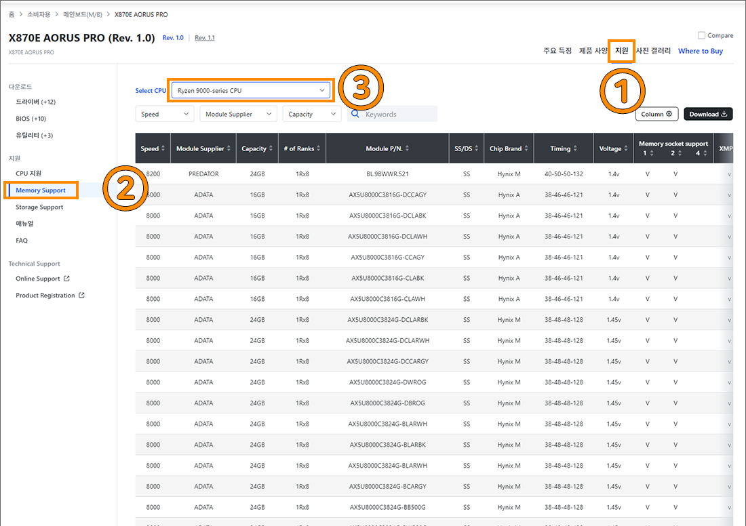Click the external link icon beside Online Support

[66, 278]
